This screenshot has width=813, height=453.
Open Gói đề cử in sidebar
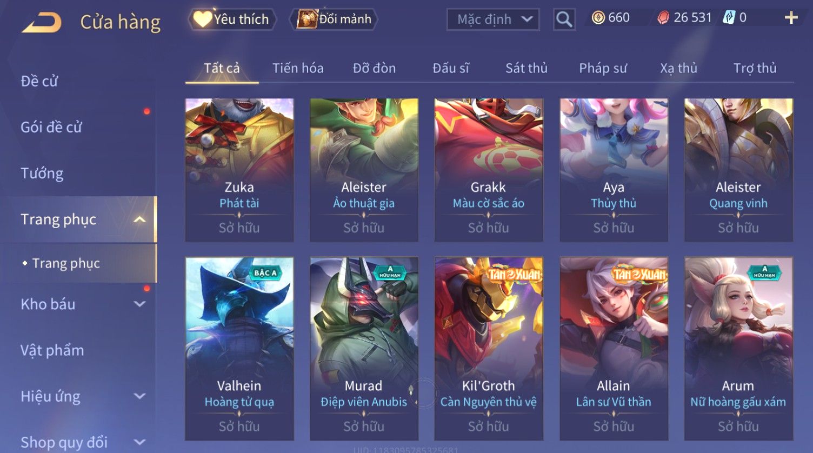(x=51, y=128)
